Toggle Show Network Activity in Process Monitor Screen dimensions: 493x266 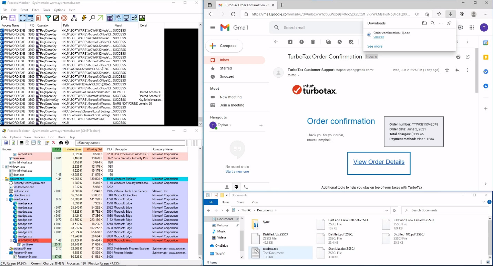coord(126,18)
